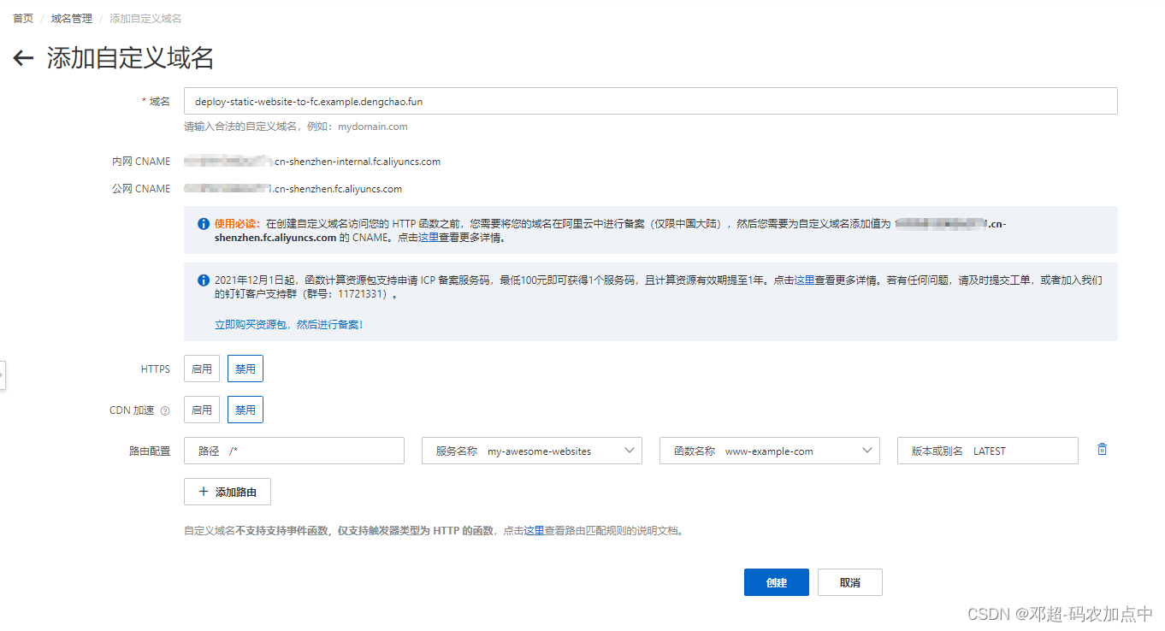The width and height of the screenshot is (1165, 631).
Task: Click the back arrow beside 添加自定义域名
Action: [x=23, y=58]
